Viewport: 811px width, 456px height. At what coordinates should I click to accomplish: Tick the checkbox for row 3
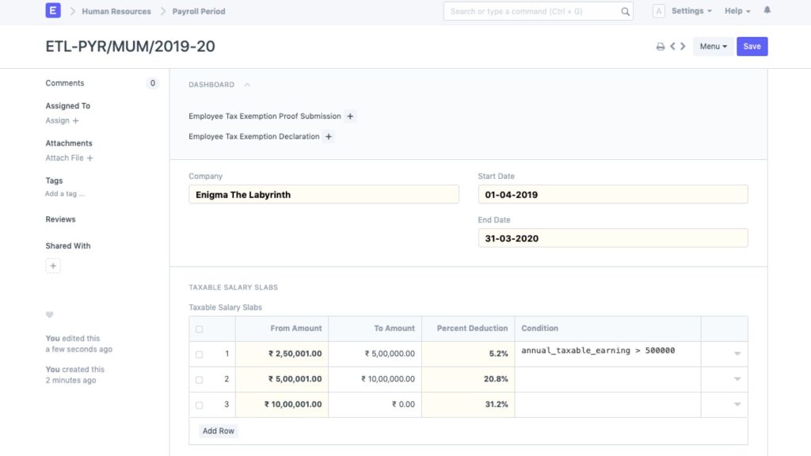tap(199, 405)
